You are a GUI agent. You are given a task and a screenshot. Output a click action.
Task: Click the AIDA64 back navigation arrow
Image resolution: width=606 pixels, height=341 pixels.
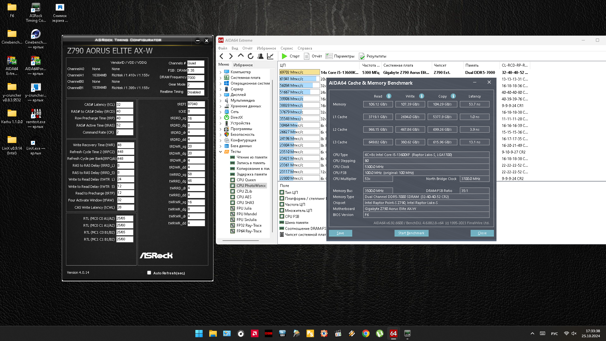point(222,56)
